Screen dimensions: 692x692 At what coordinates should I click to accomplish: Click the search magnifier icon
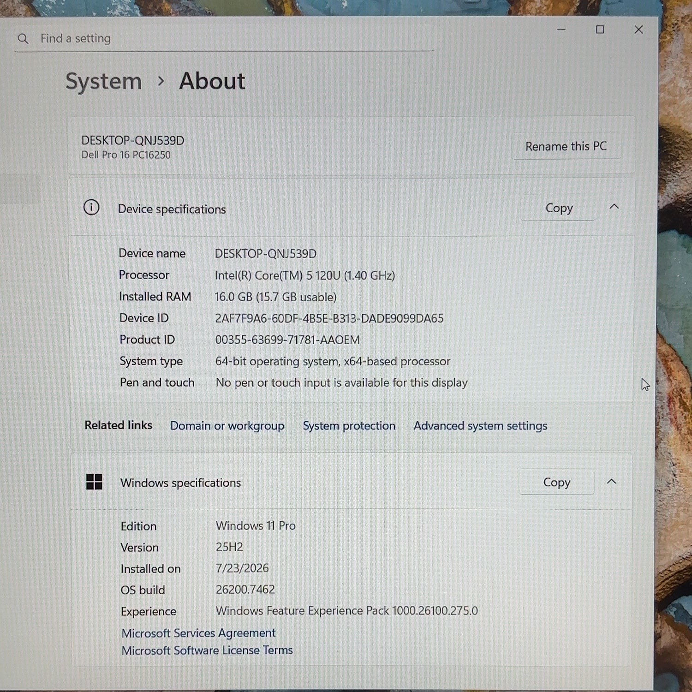(x=23, y=39)
